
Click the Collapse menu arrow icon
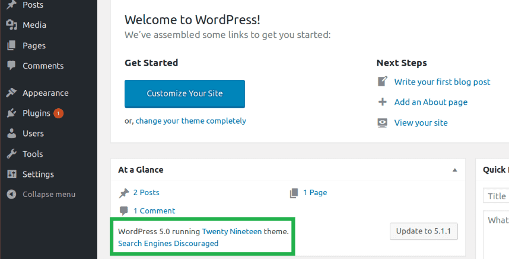point(11,194)
